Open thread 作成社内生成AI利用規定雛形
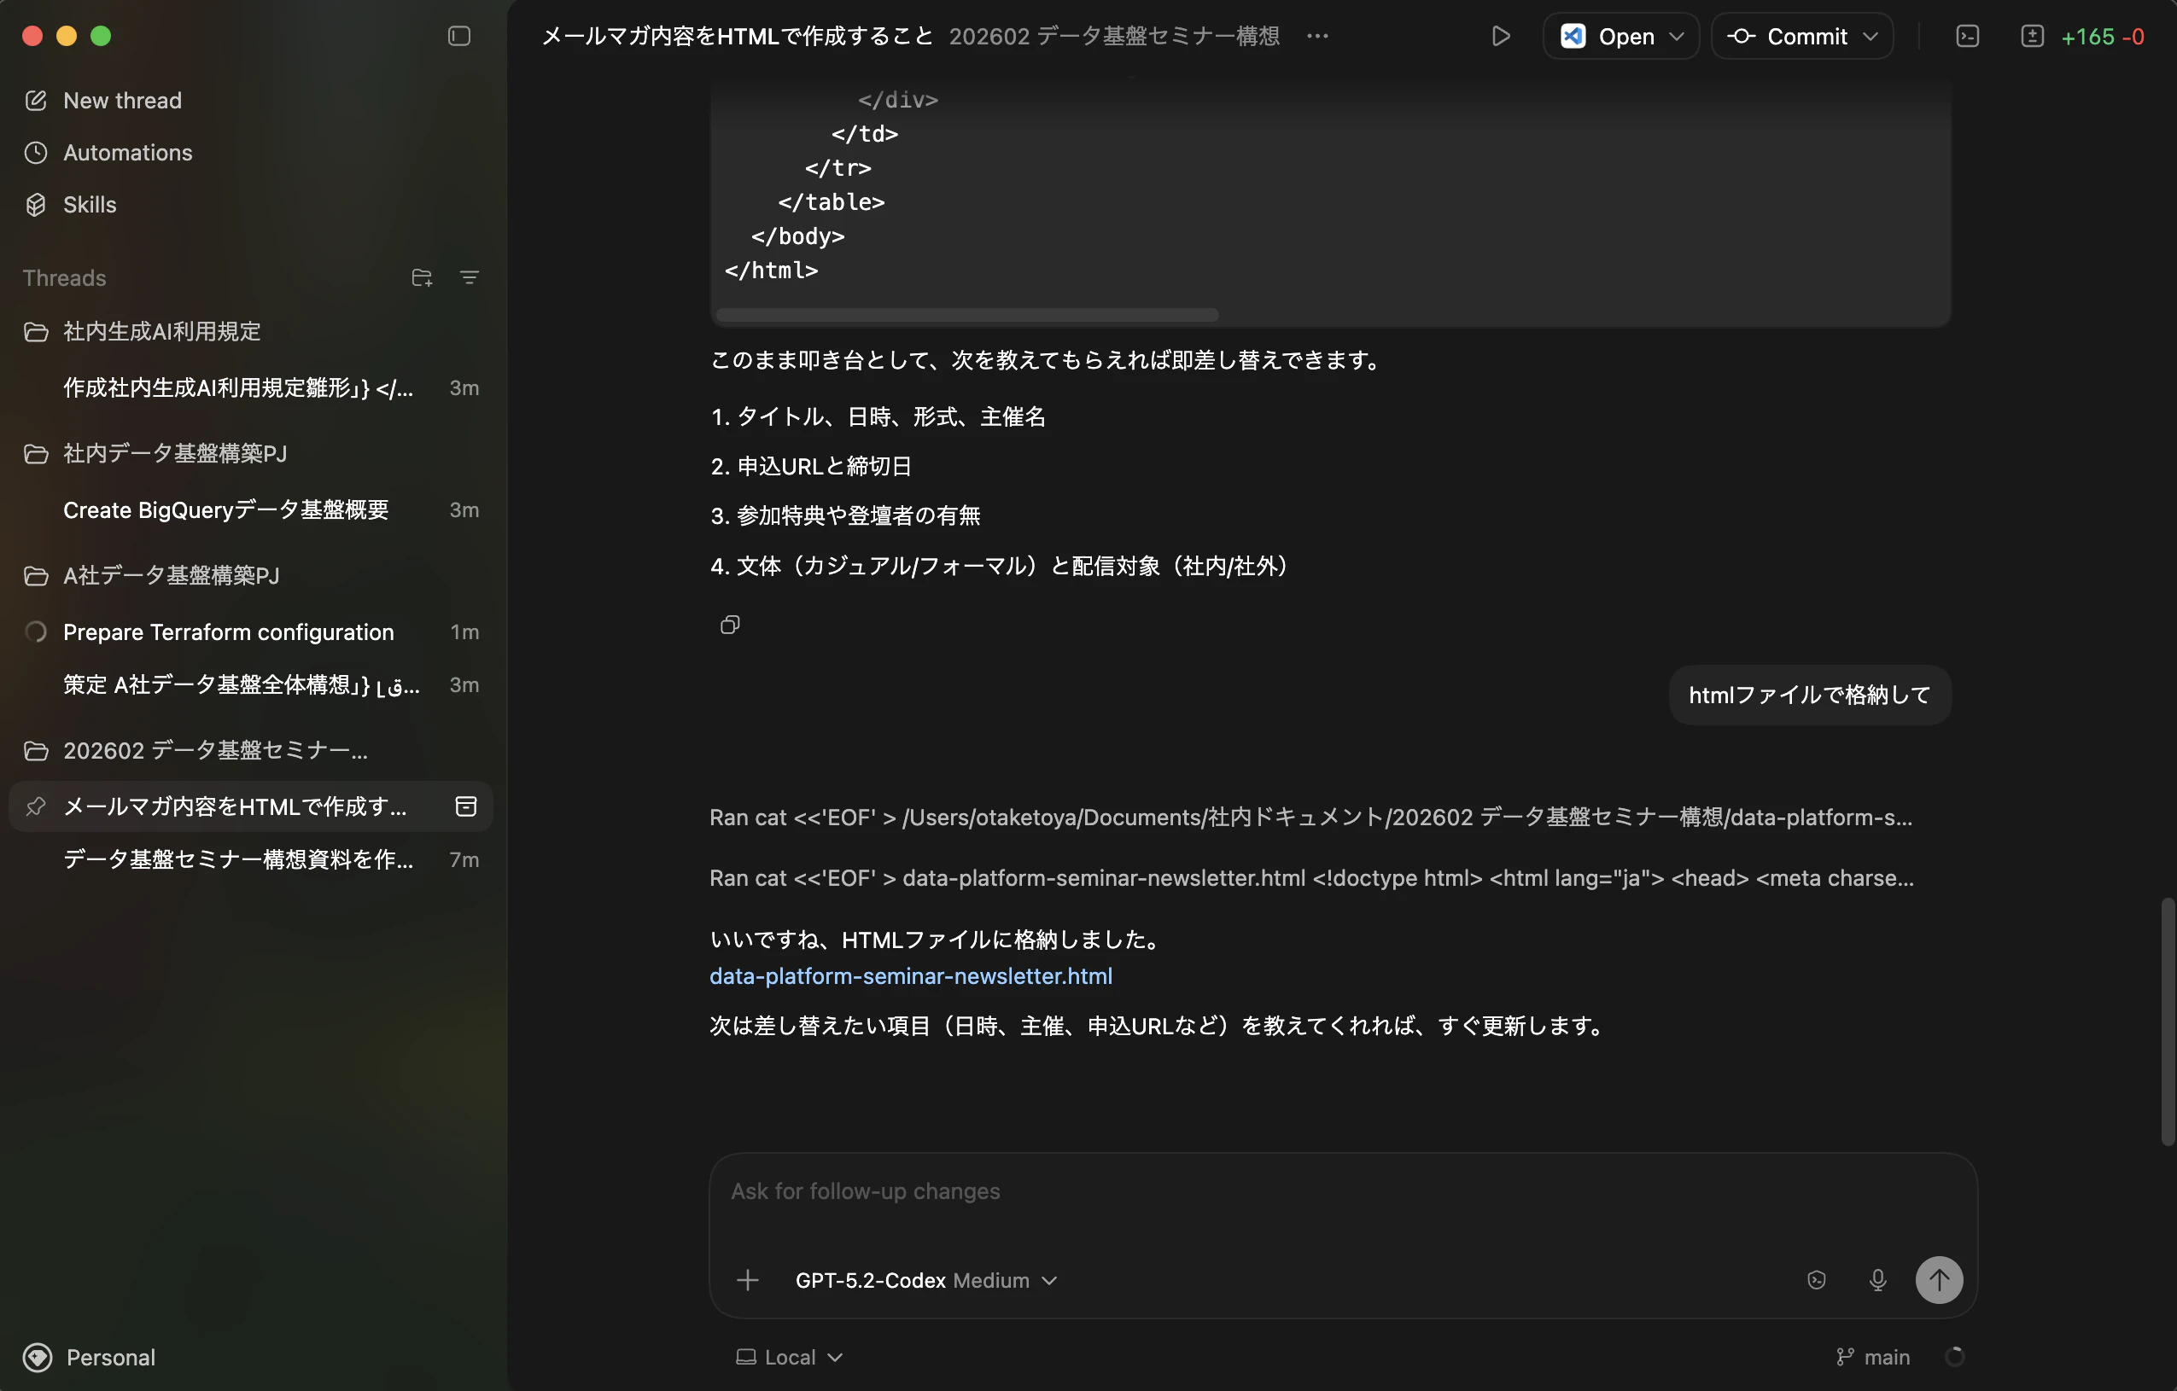This screenshot has width=2177, height=1391. coord(251,387)
